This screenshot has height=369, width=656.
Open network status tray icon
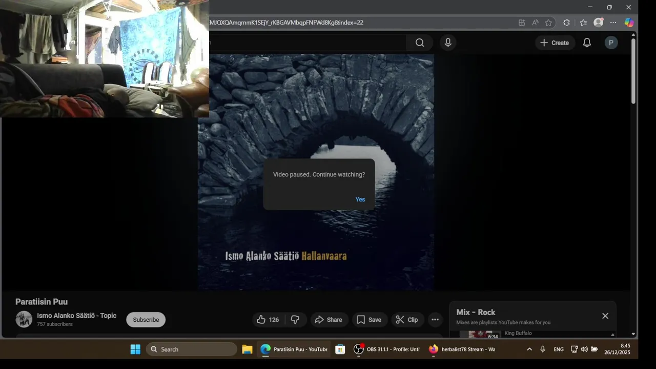pos(574,350)
